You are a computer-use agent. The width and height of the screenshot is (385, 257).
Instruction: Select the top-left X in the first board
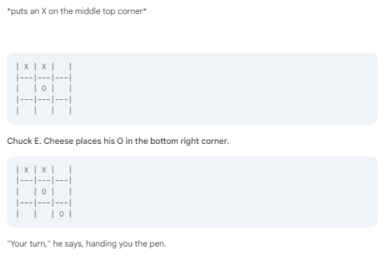27,66
